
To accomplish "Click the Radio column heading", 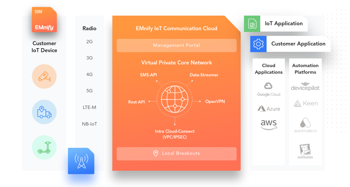I will point(89,28).
